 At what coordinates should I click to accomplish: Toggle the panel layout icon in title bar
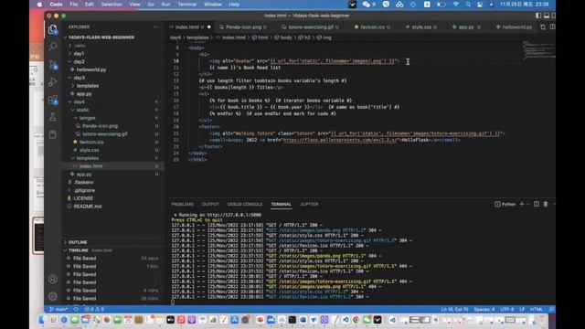[547, 16]
